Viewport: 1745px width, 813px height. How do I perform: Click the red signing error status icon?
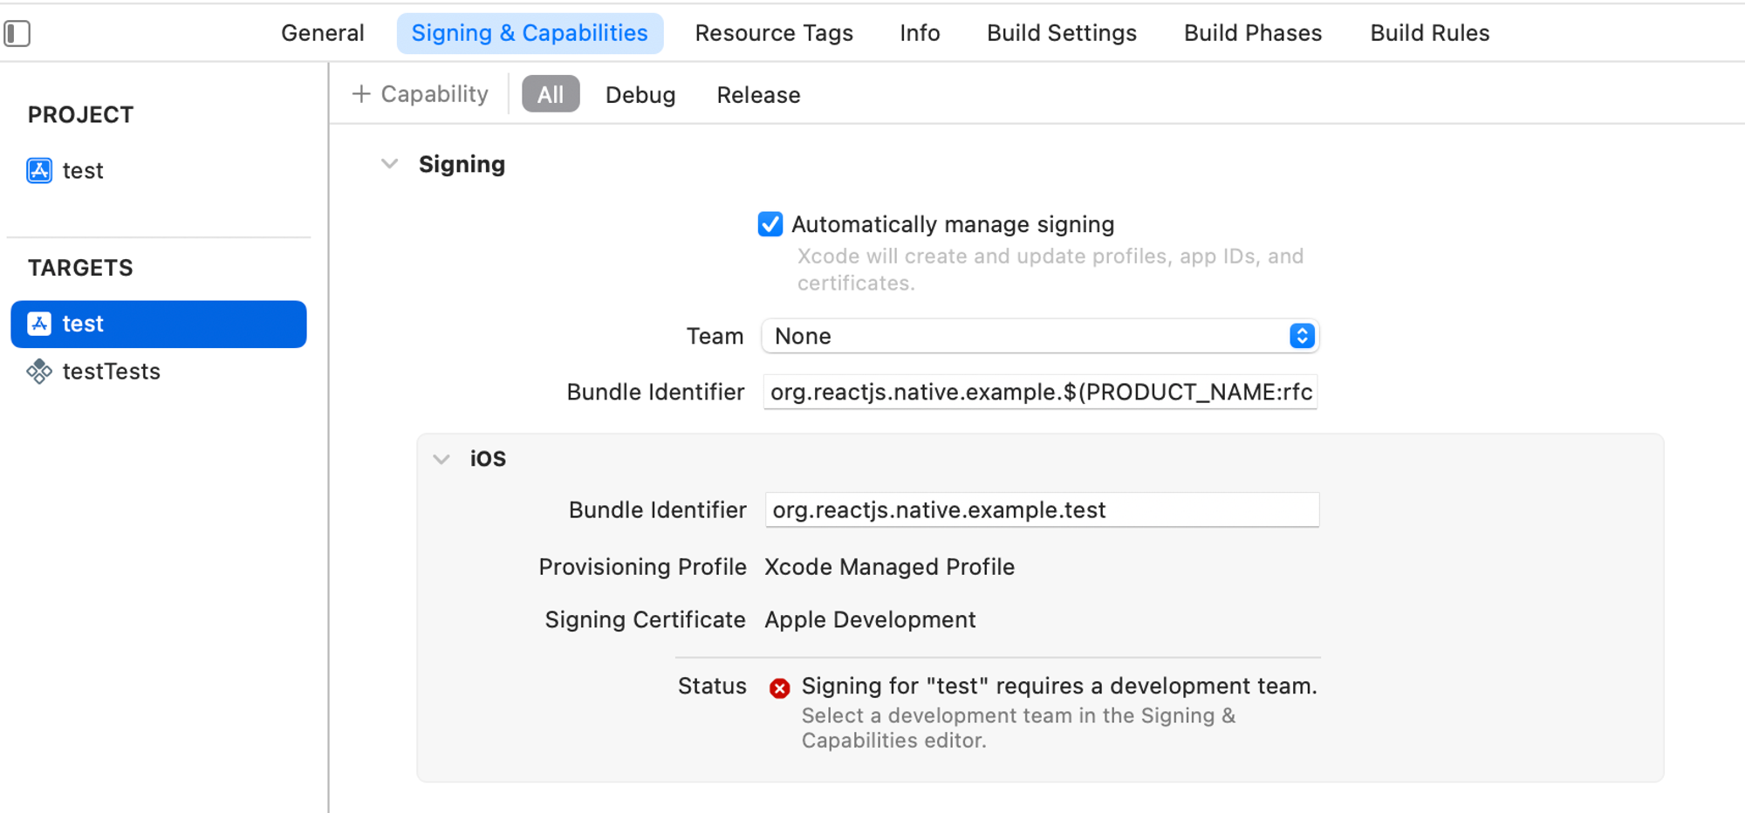779,688
